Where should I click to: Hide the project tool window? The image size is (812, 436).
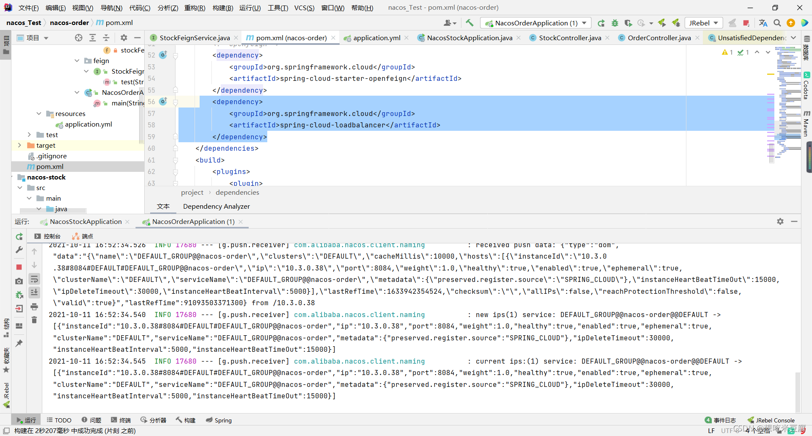coord(137,38)
